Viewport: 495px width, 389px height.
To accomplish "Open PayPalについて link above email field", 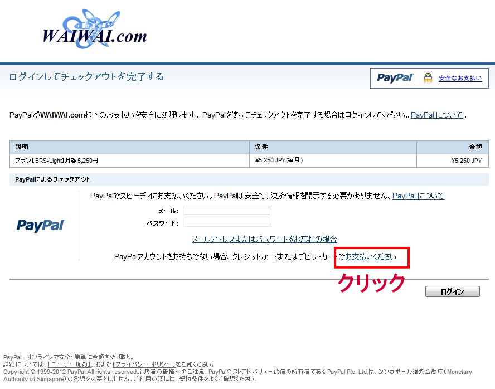I will click(x=418, y=196).
